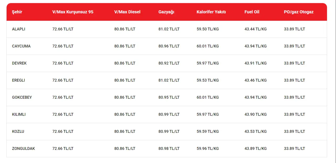Click the PO/gaz Otogaz header
Image resolution: width=336 pixels, height=163 pixels.
pos(299,12)
